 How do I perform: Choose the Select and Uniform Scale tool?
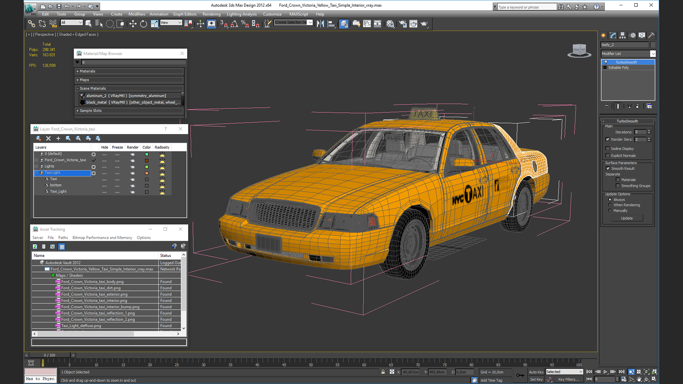[154, 24]
